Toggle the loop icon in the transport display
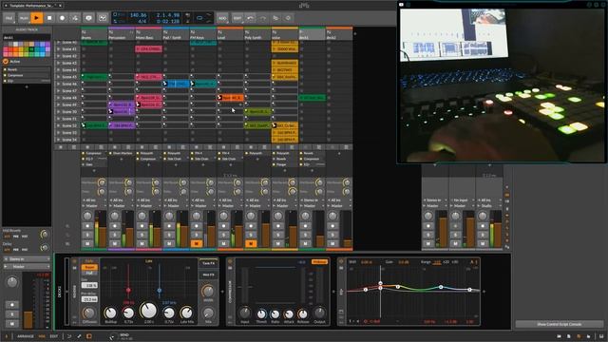Viewport: 608px width, 342px height. pos(199,18)
